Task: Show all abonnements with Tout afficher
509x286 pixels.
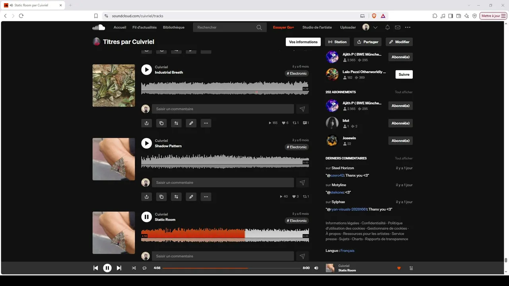Action: coord(404,92)
